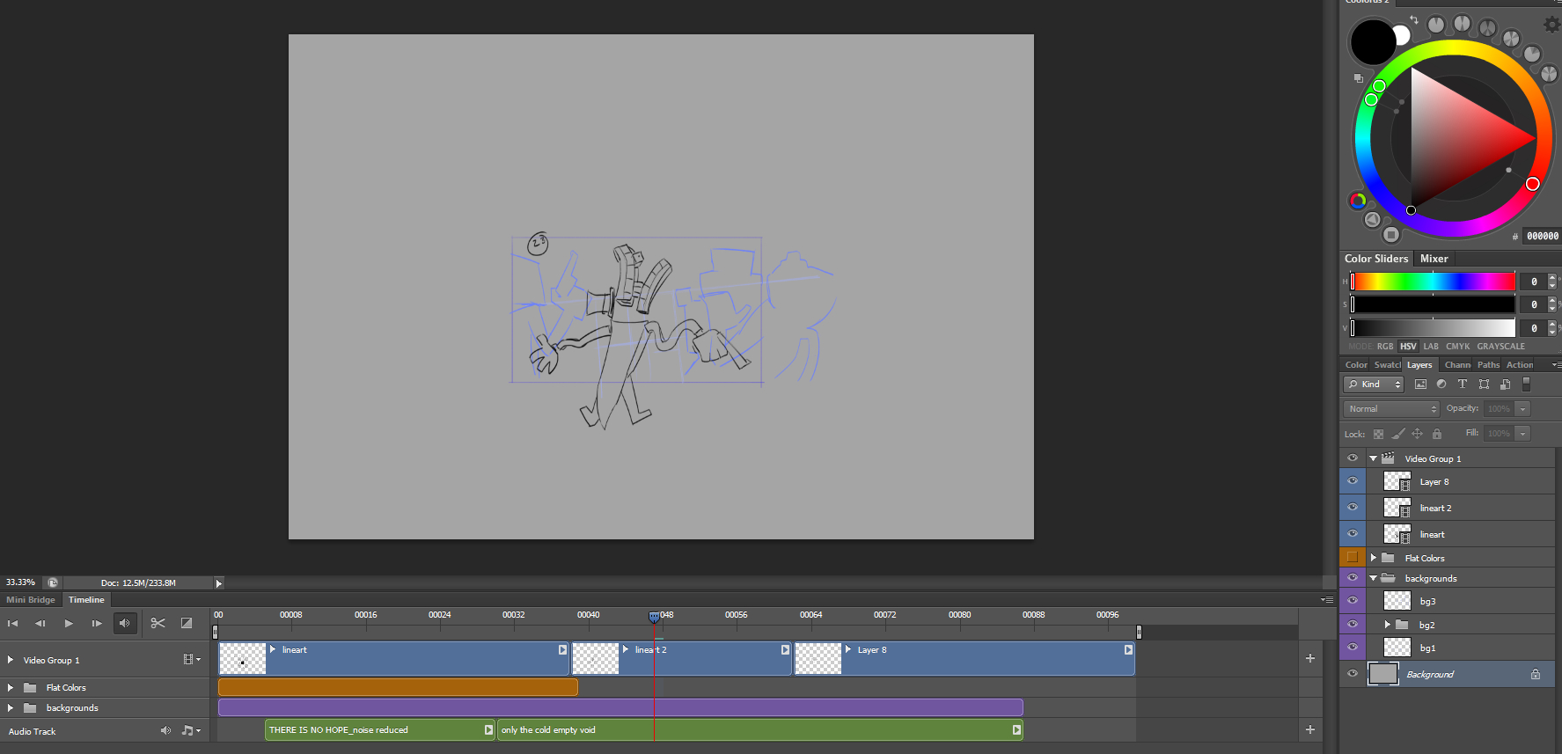Screen dimensions: 1562x754
Task: Toggle visibility of Flat Colors group
Action: [1353, 558]
